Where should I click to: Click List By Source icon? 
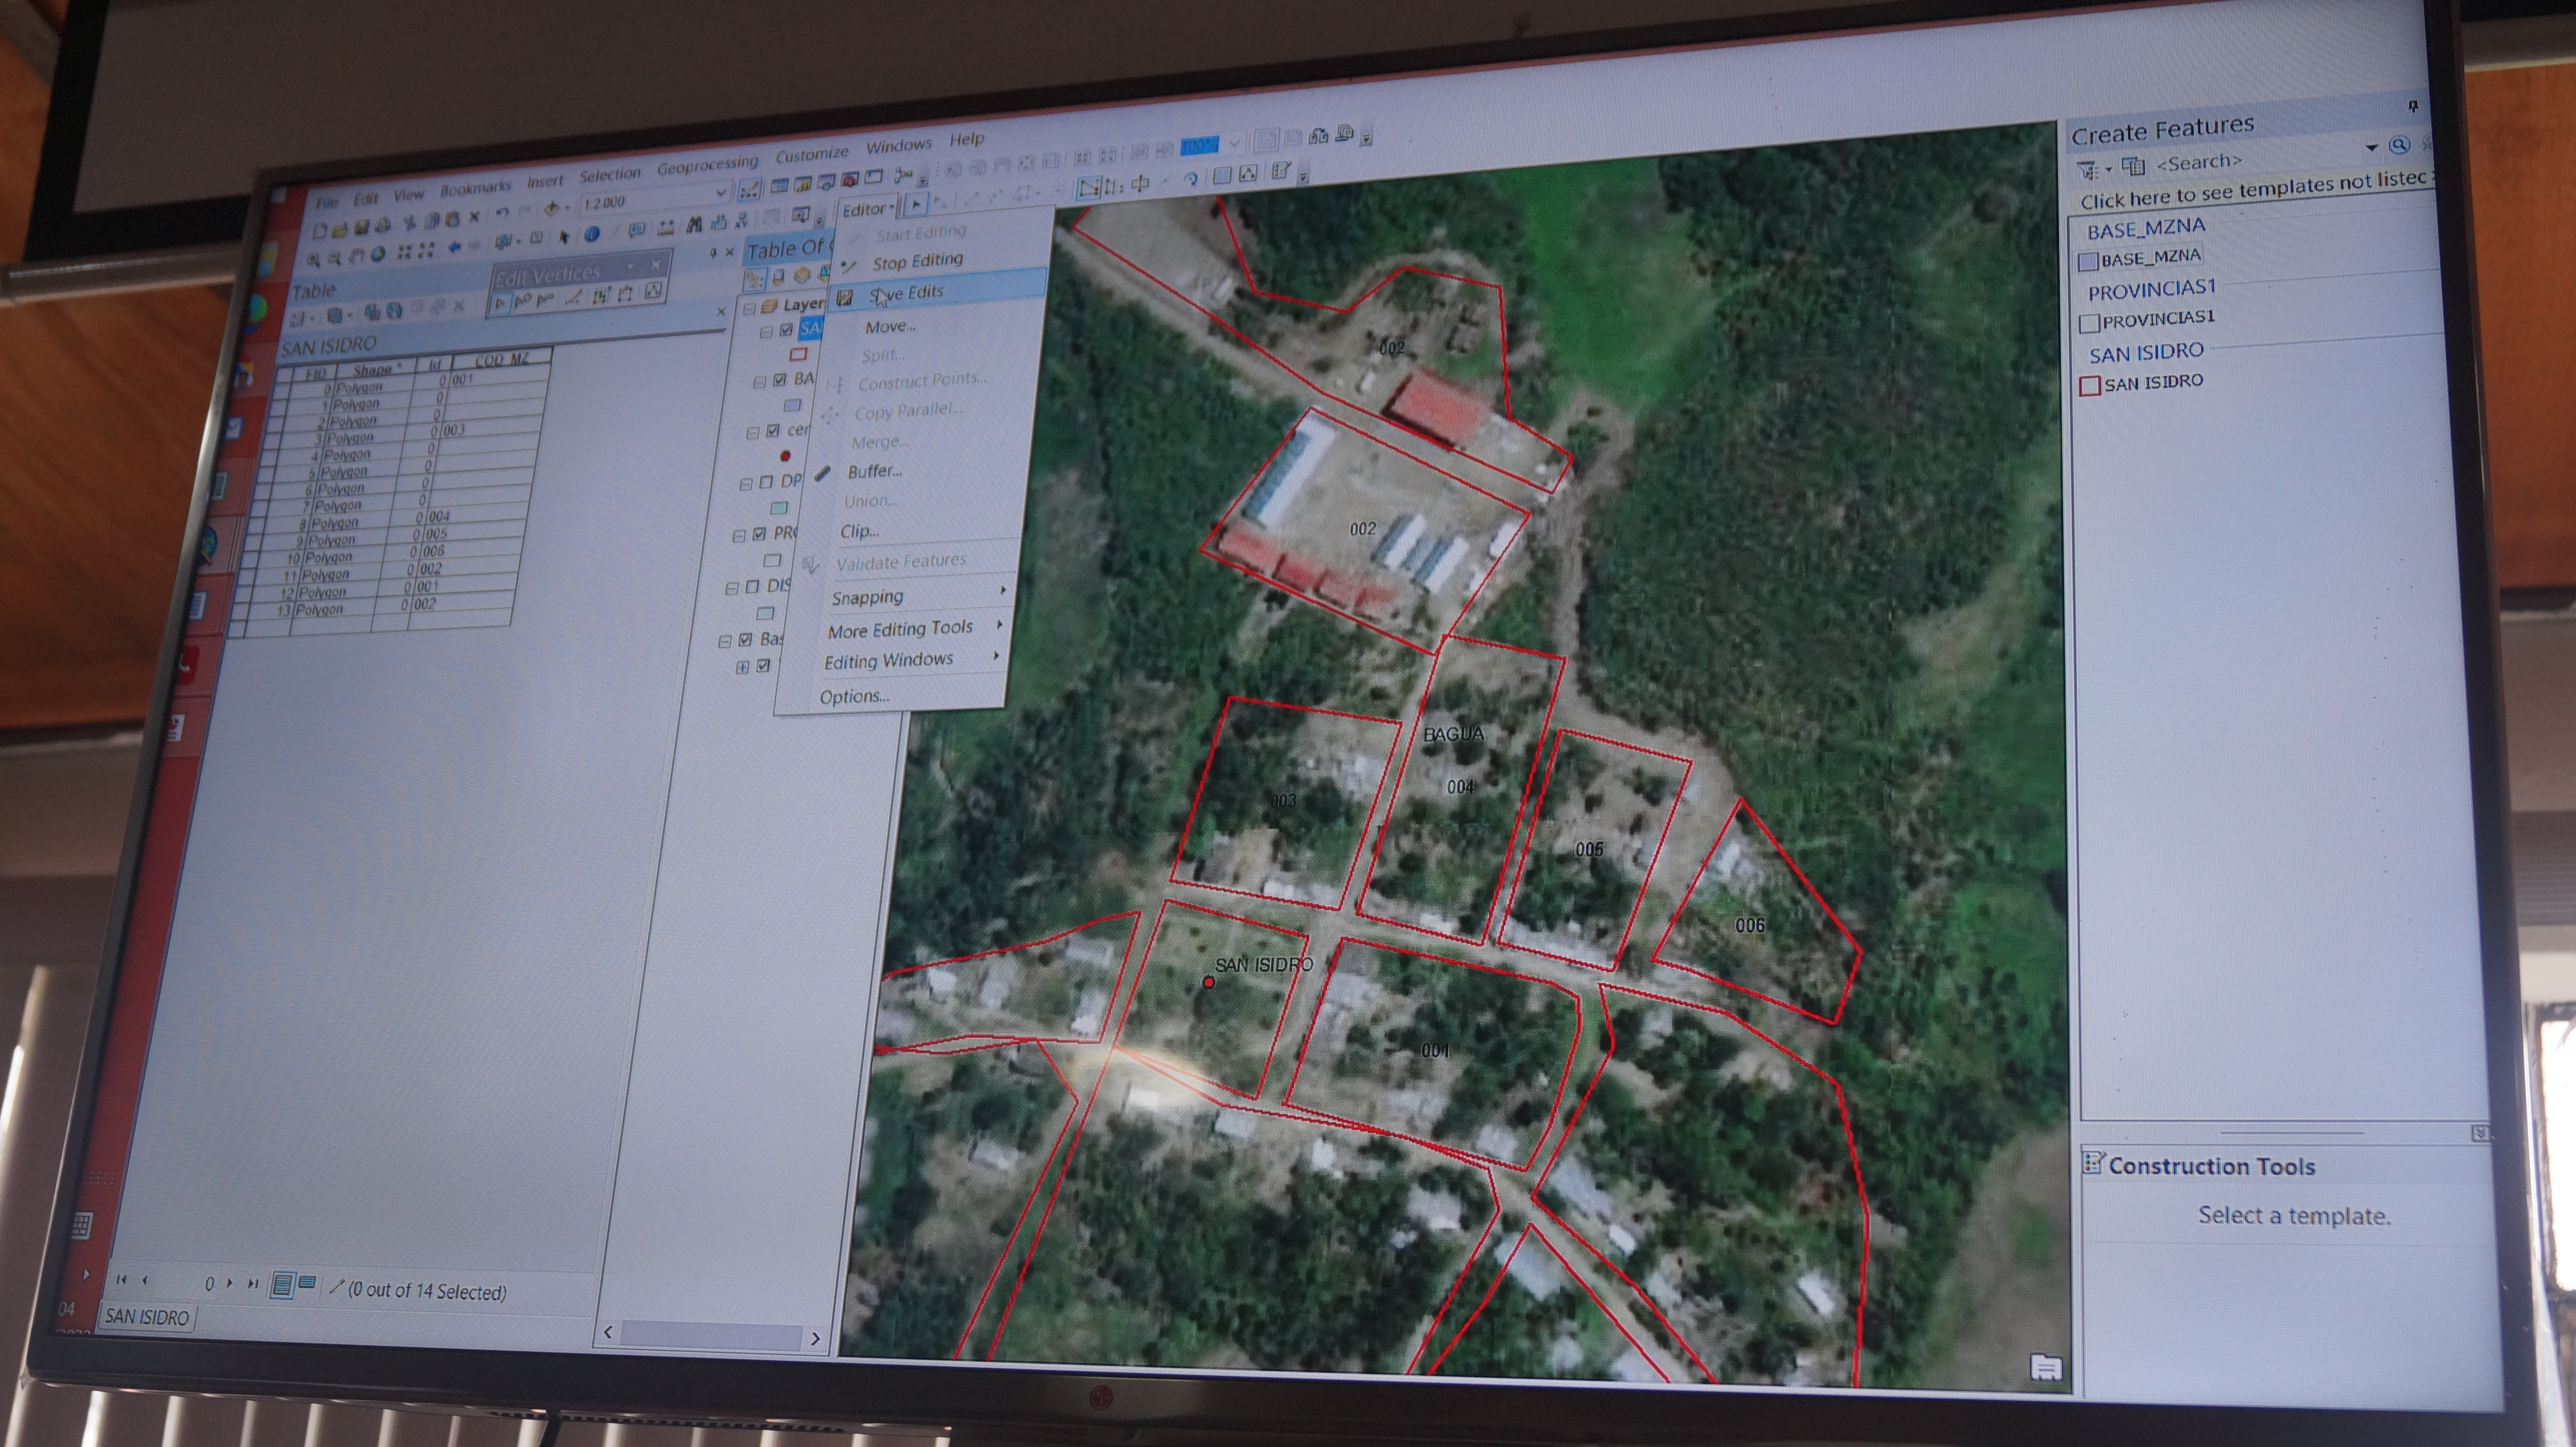tap(778, 278)
